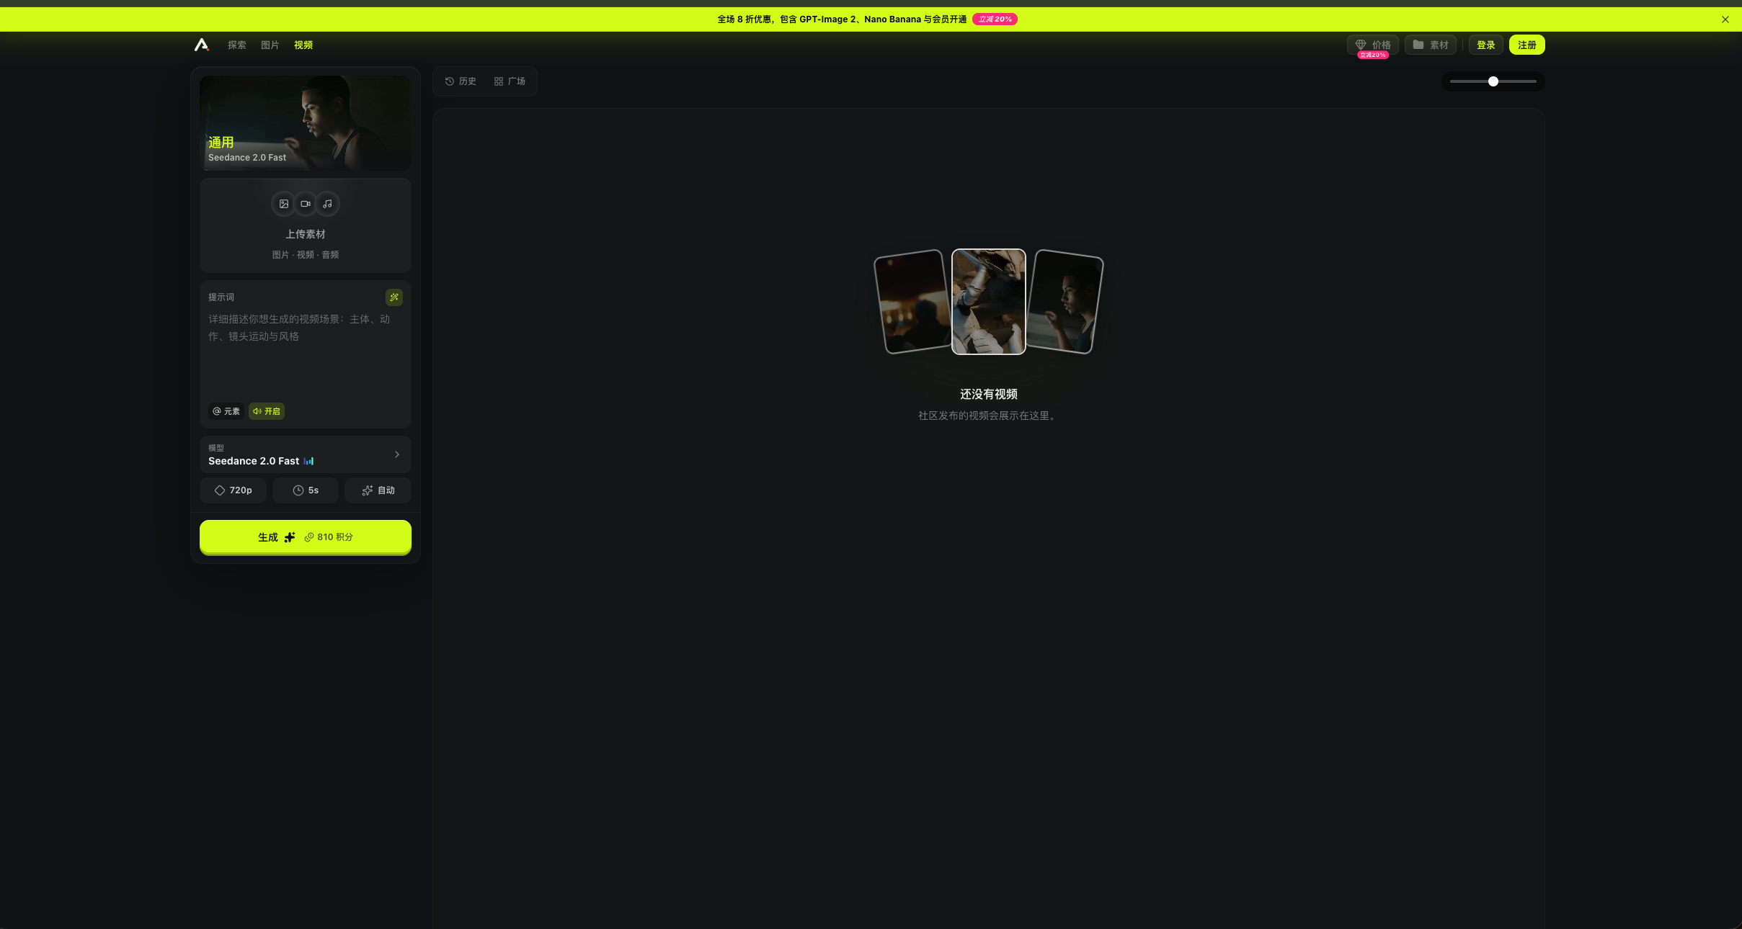Click the diamond icon beside 价格

point(1361,45)
